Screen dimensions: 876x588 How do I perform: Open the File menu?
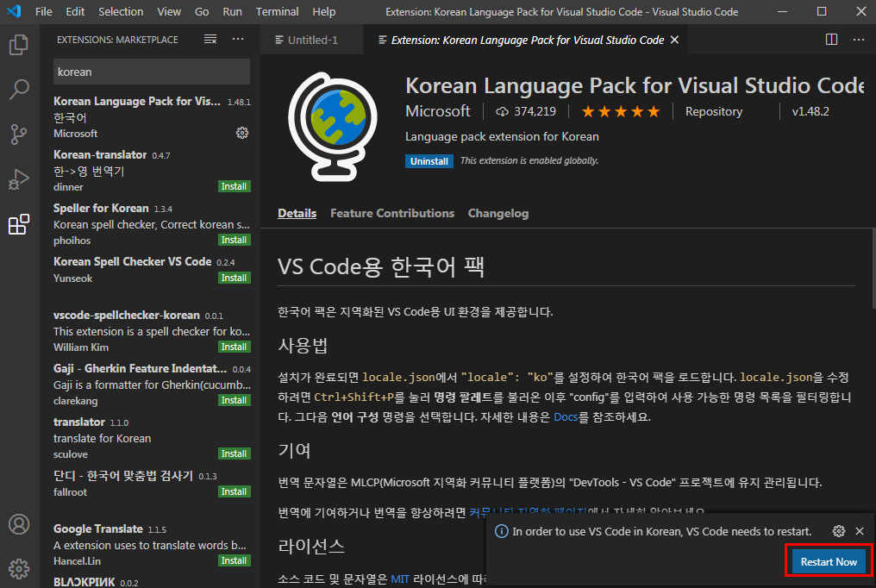tap(44, 12)
